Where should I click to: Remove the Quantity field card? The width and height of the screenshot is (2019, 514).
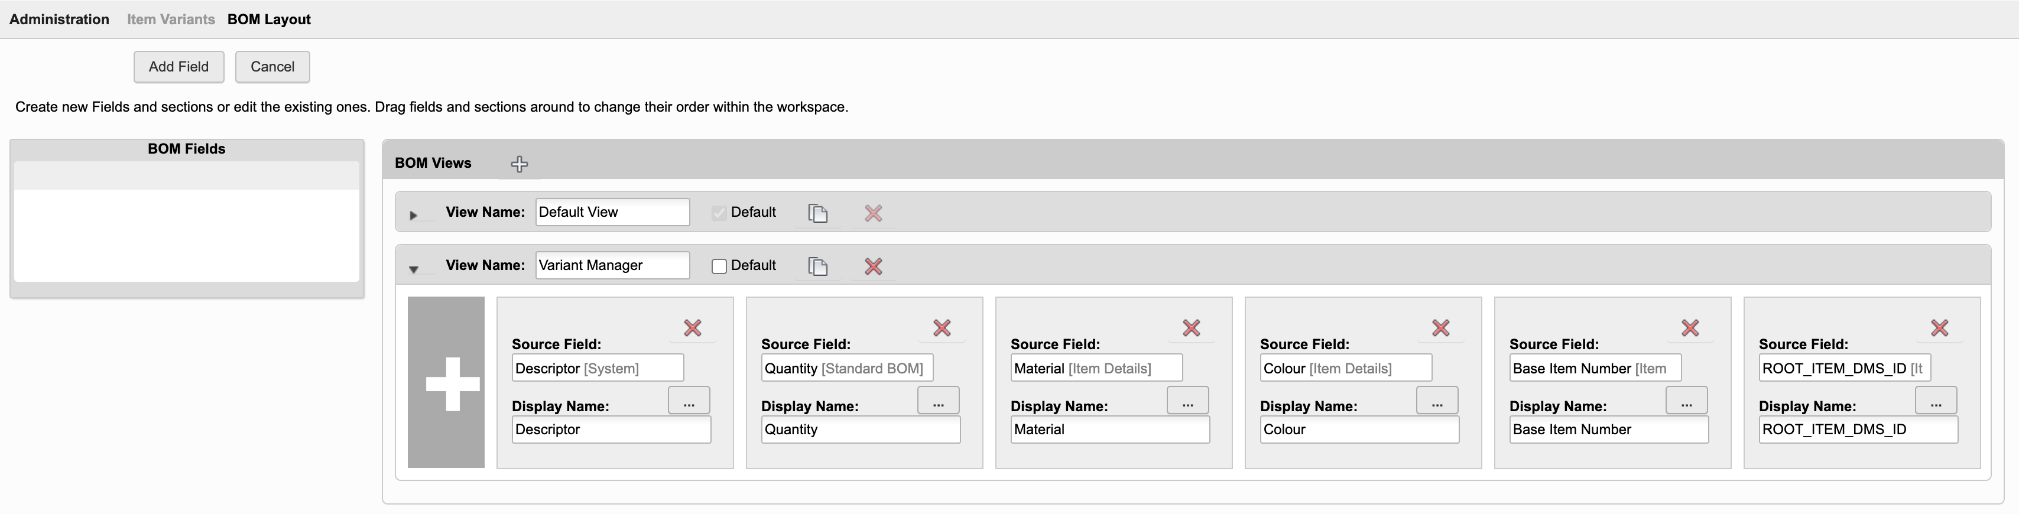(942, 327)
